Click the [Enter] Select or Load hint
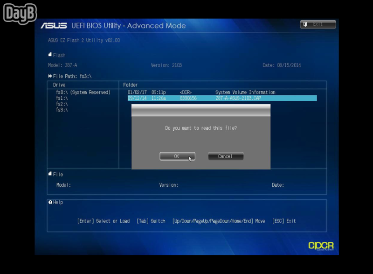The height and width of the screenshot is (274, 373). [x=104, y=221]
